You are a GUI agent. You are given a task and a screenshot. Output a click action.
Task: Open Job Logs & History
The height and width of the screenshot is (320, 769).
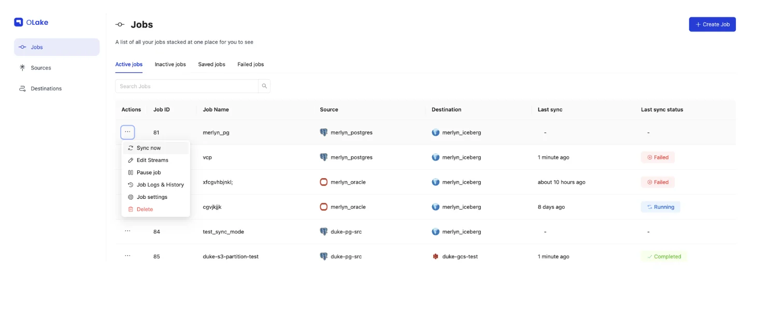(x=160, y=185)
